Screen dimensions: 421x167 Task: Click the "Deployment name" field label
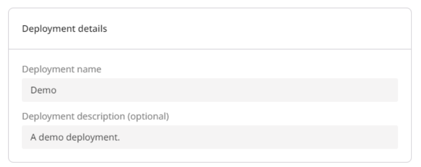(x=62, y=69)
